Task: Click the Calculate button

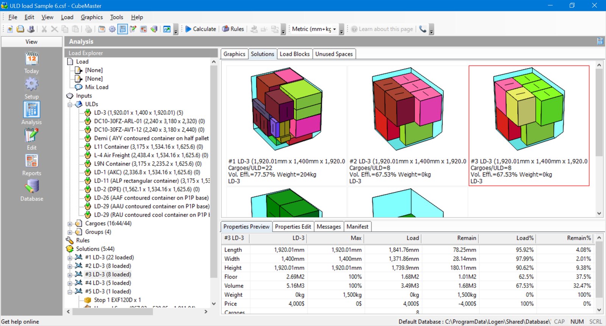Action: tap(200, 29)
